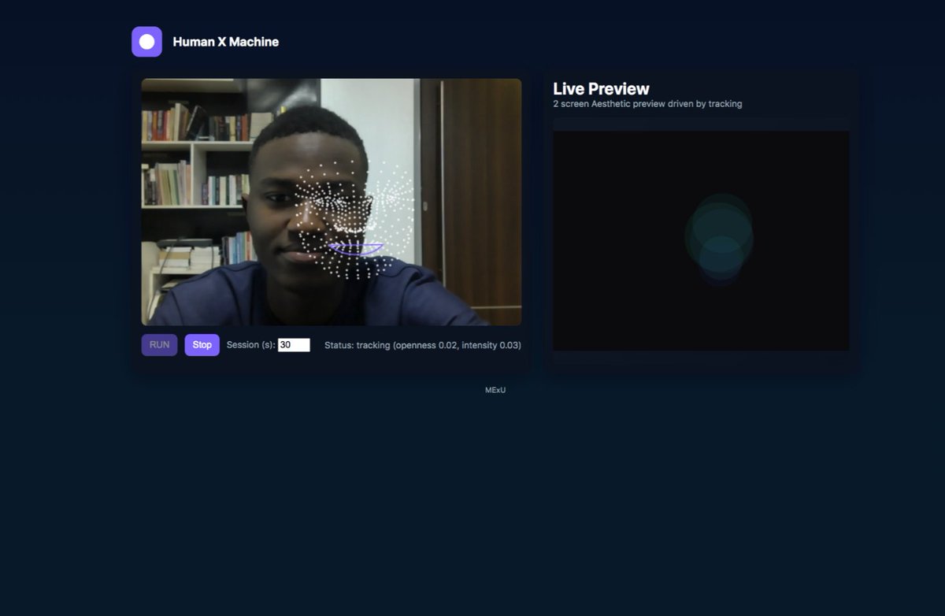Click the MExU footer label
945x616 pixels.
496,389
